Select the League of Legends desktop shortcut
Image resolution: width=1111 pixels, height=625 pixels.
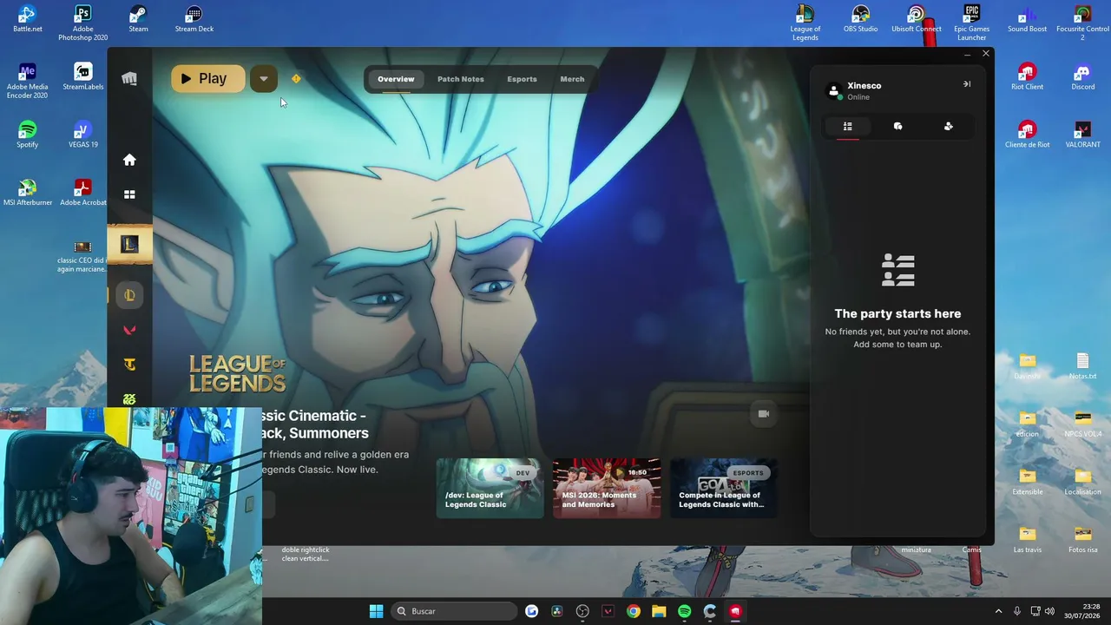point(805,23)
